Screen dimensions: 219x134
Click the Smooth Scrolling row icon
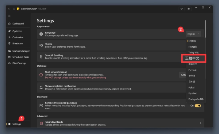41,57
